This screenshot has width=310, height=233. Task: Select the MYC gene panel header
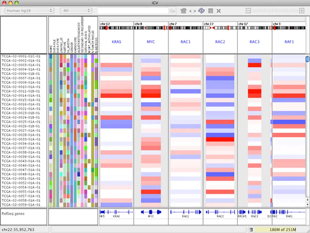151,42
